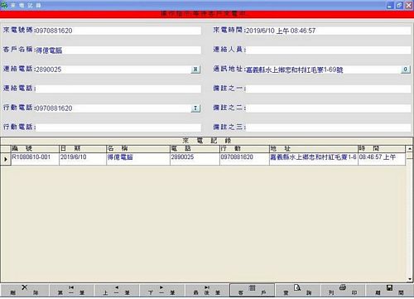The width and height of the screenshot is (414, 299).
Task: Click the 備註之一 input field
Action: 328,89
